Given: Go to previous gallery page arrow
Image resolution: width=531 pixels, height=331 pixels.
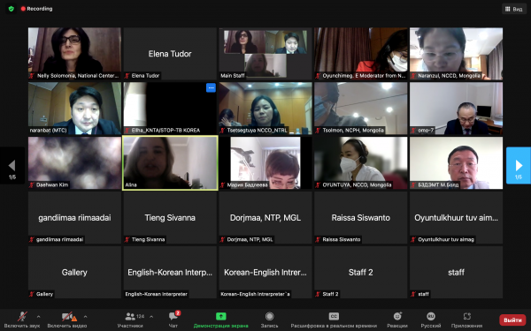Looking at the screenshot, I should pos(12,166).
